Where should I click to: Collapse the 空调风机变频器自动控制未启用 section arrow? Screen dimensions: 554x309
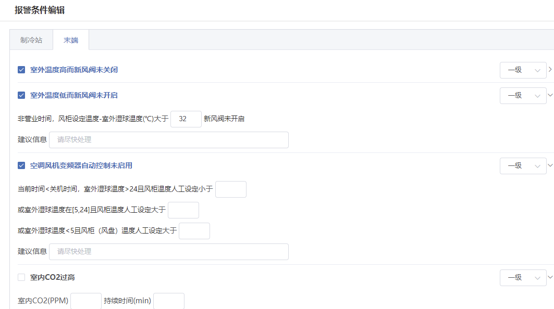pyautogui.click(x=550, y=165)
